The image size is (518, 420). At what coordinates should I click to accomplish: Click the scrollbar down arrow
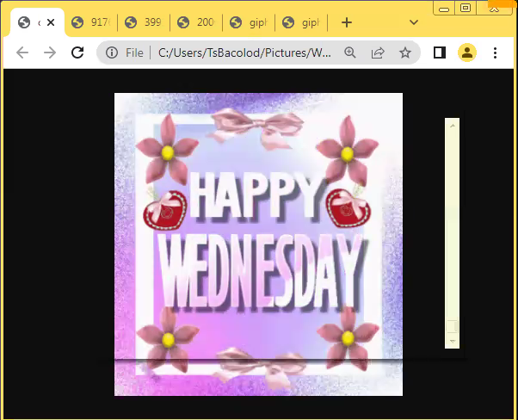[x=452, y=342]
